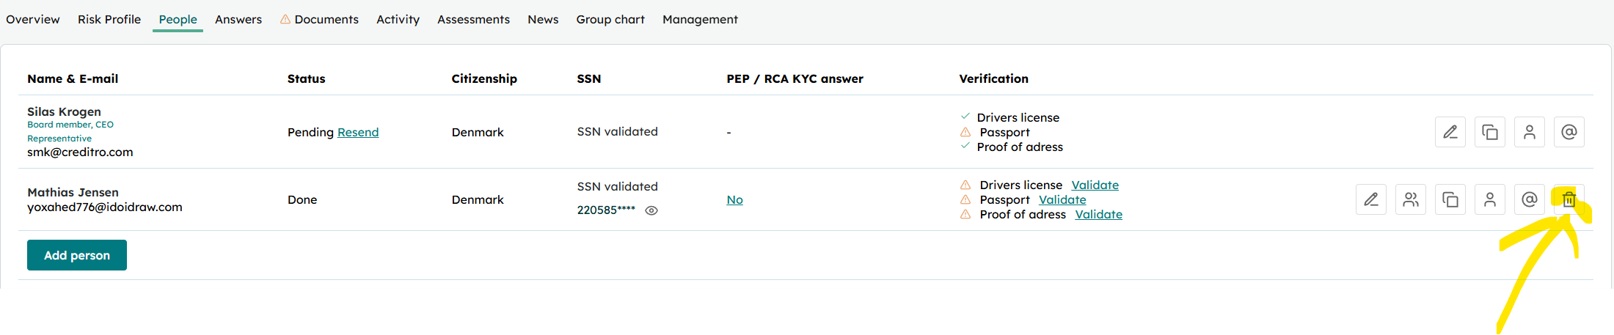Click the group people icon for Mathias Jensen

coord(1411,199)
